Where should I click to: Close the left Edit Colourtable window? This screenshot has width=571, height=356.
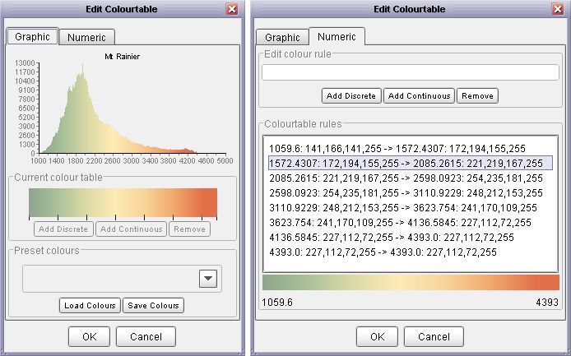(x=232, y=9)
